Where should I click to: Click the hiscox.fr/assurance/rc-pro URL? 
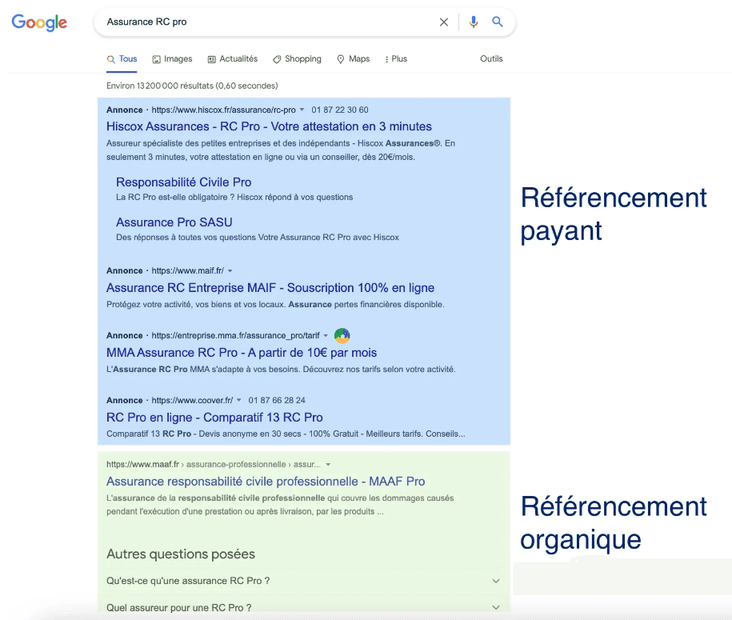tap(224, 110)
